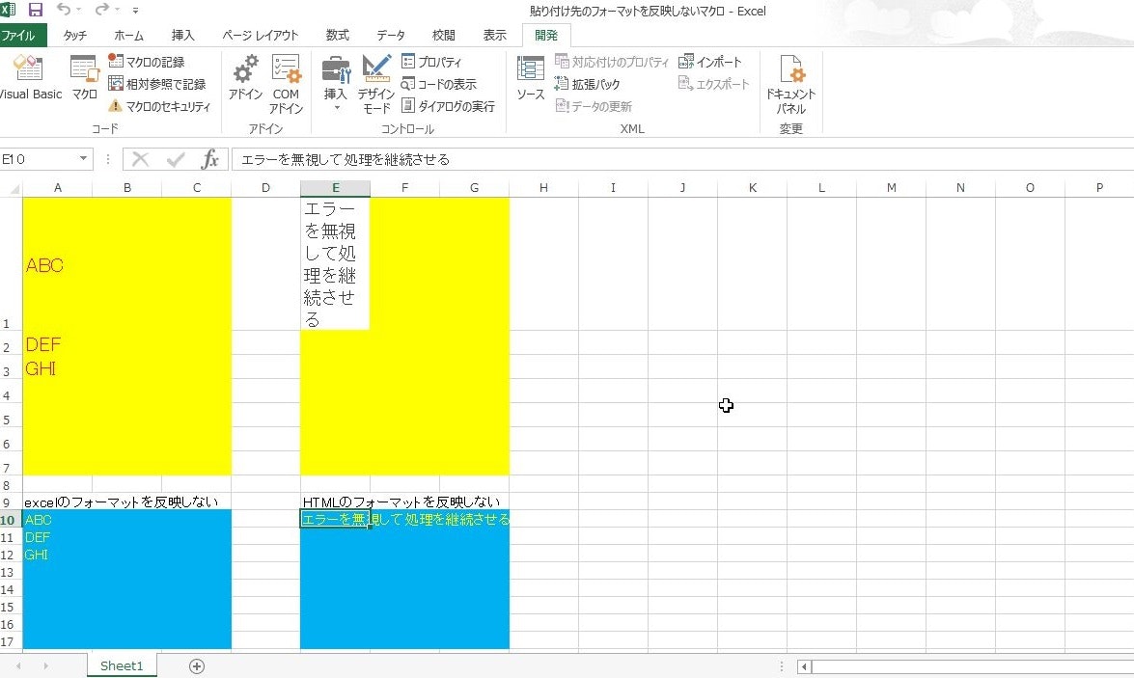Switch to the Review (校閲) tab

(443, 35)
